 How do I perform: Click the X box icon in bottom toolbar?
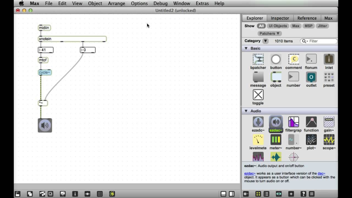(x=50, y=194)
